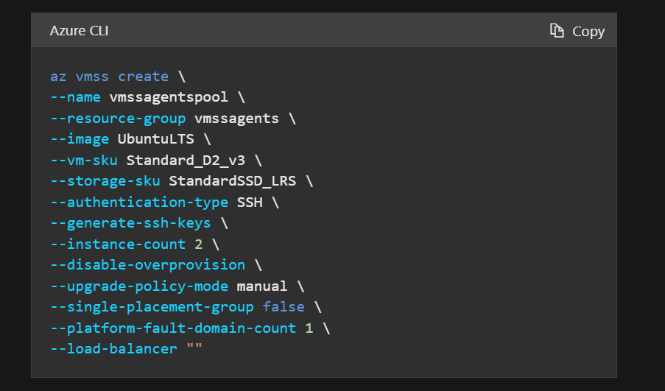This screenshot has height=391, width=665.
Task: Click the --platform-fault-domain-count flag
Action: (173, 328)
